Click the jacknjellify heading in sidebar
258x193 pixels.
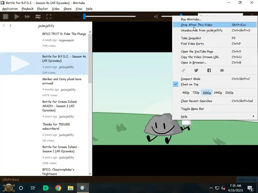point(46,26)
